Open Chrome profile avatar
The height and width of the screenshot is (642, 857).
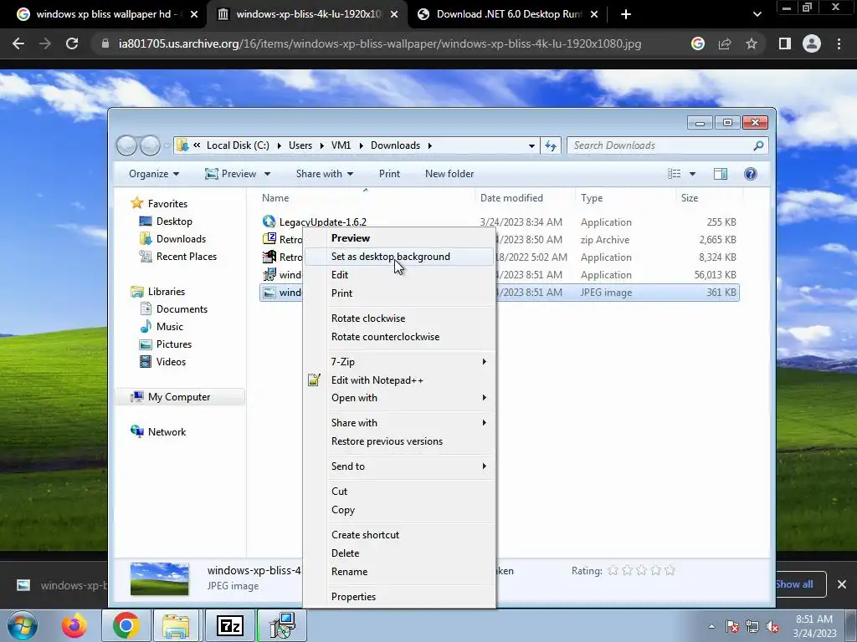pyautogui.click(x=812, y=43)
